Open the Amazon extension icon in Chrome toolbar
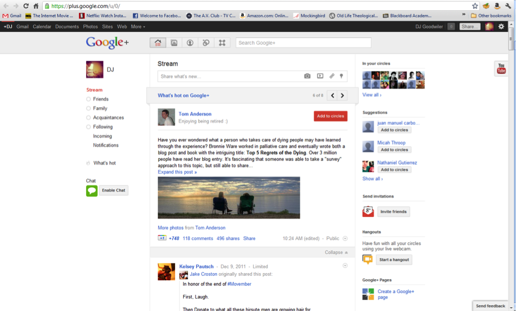Screen dimensions: 516x311 point(497,6)
